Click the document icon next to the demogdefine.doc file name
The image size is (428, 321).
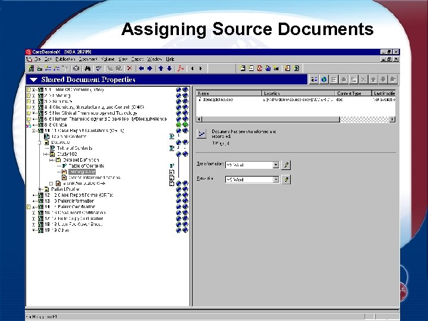pyautogui.click(x=200, y=100)
